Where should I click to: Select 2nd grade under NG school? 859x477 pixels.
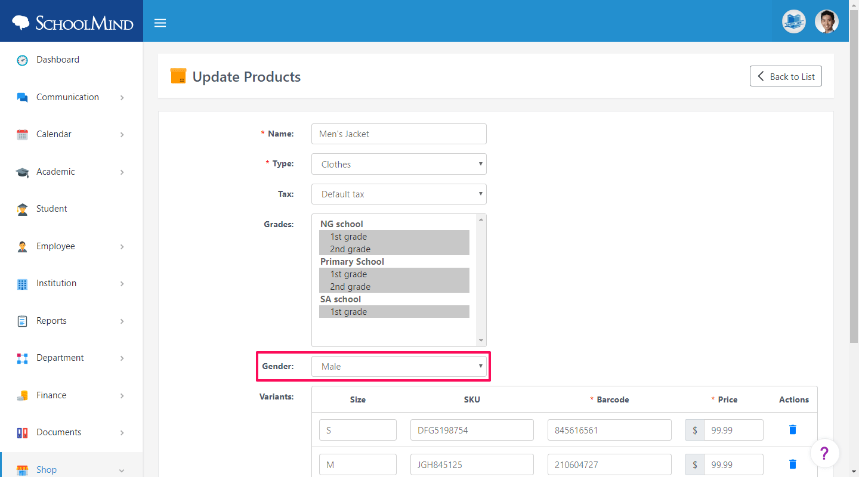(394, 249)
